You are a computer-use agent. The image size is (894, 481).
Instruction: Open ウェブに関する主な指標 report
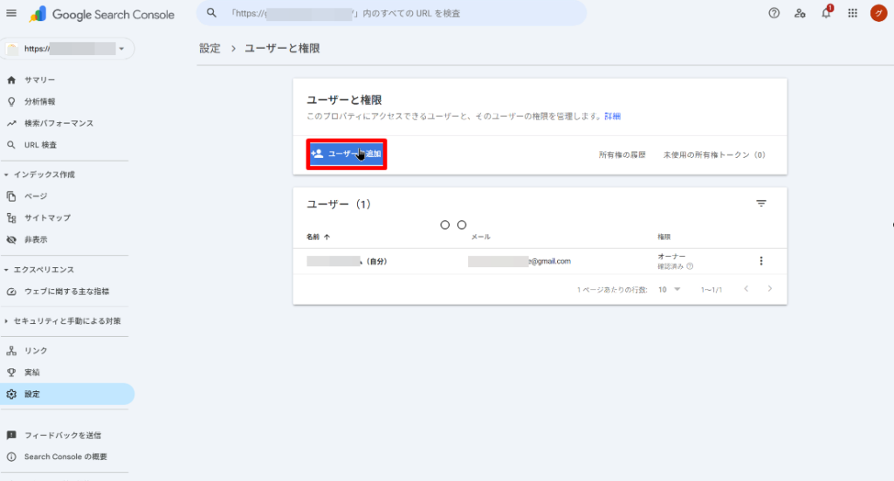[x=66, y=292]
